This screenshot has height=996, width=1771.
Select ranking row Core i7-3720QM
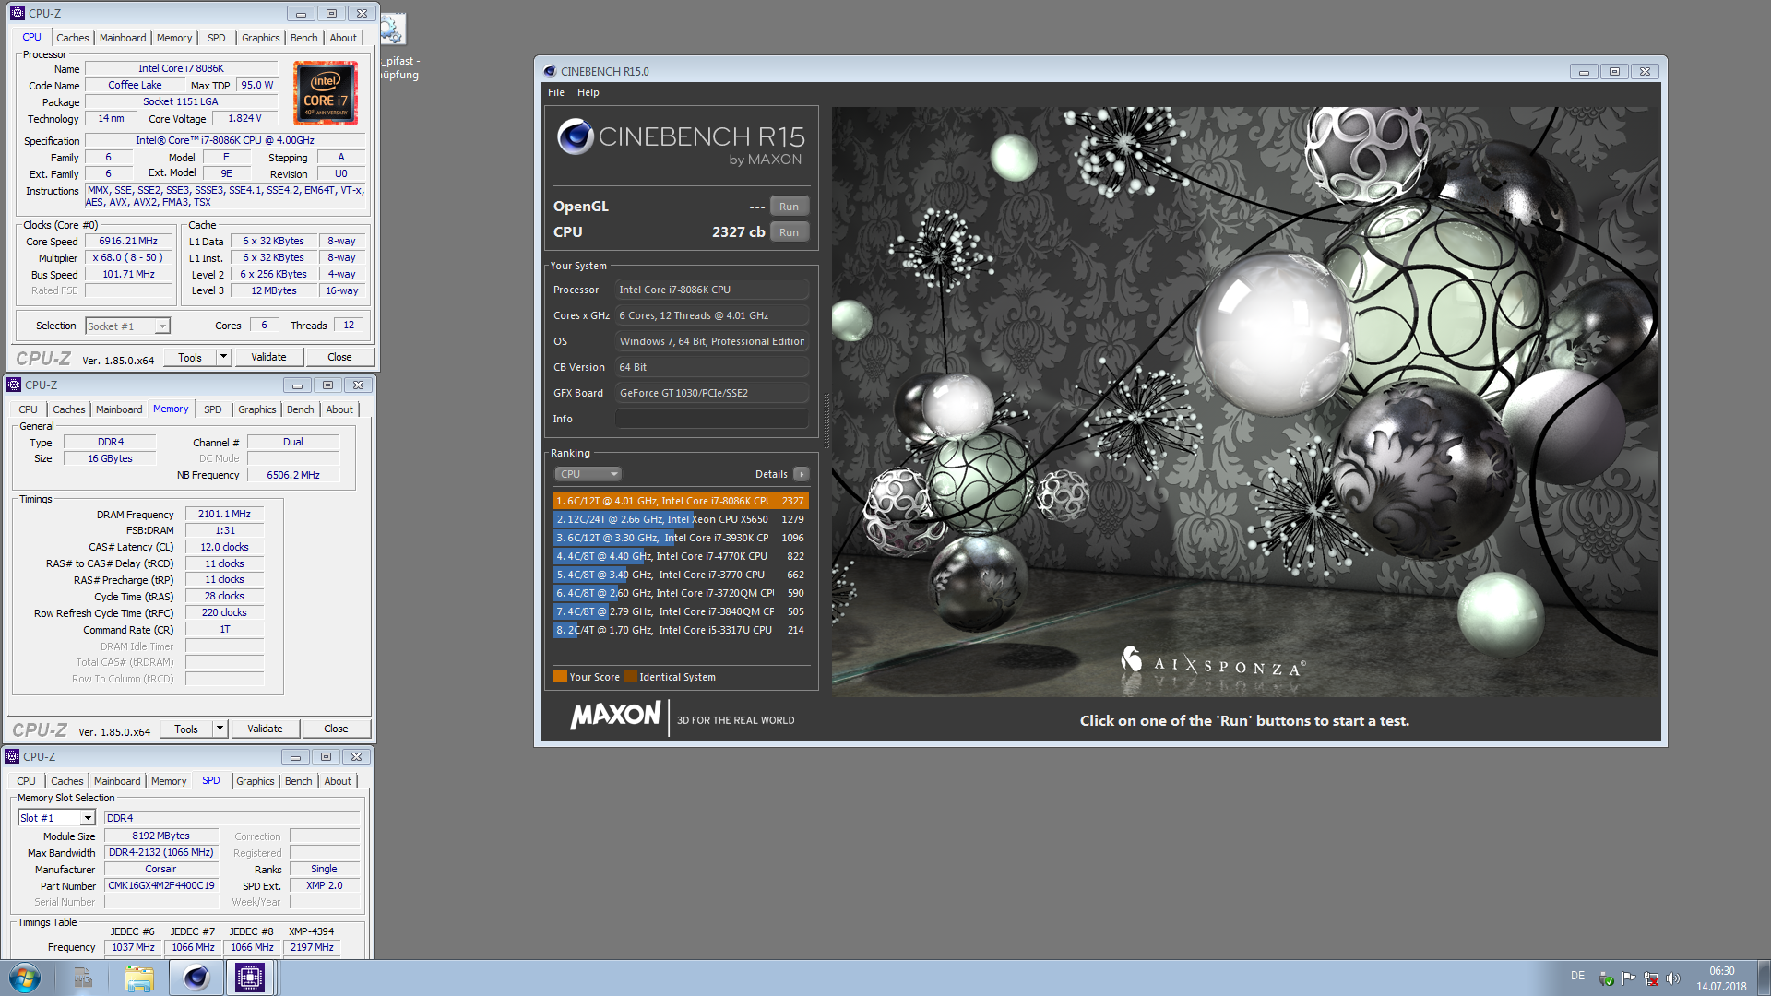tap(681, 593)
